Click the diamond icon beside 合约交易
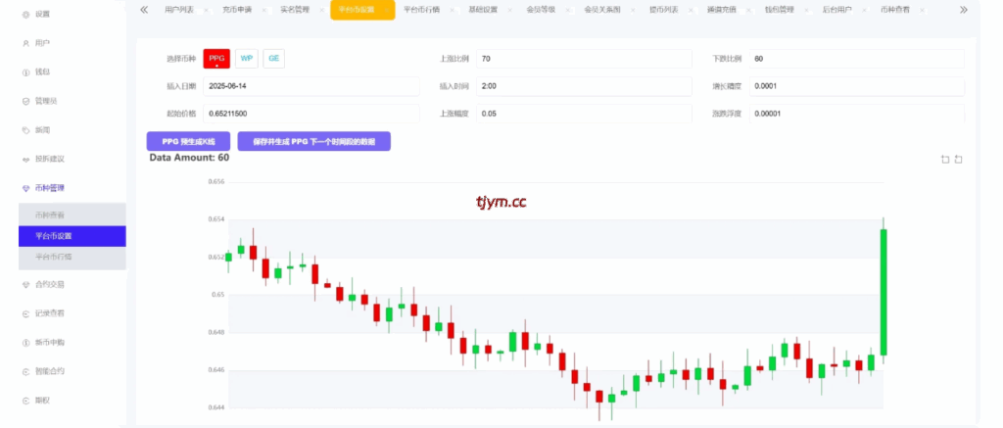This screenshot has height=428, width=1003. pos(26,285)
